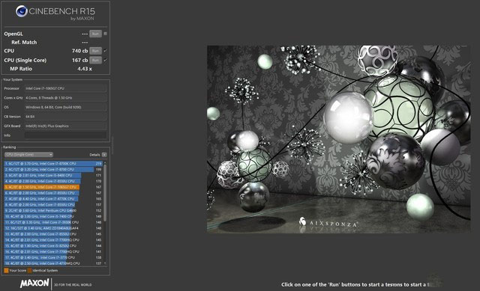480x291 pixels.
Task: Select rank 14 row i7-7700HQ scoring 145
Action: coord(53,239)
